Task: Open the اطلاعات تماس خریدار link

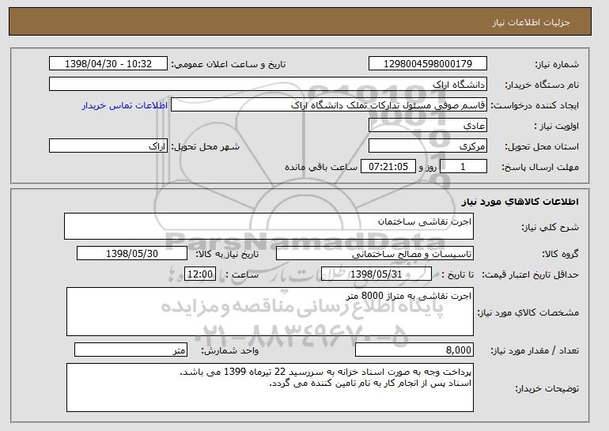Action: click(125, 105)
